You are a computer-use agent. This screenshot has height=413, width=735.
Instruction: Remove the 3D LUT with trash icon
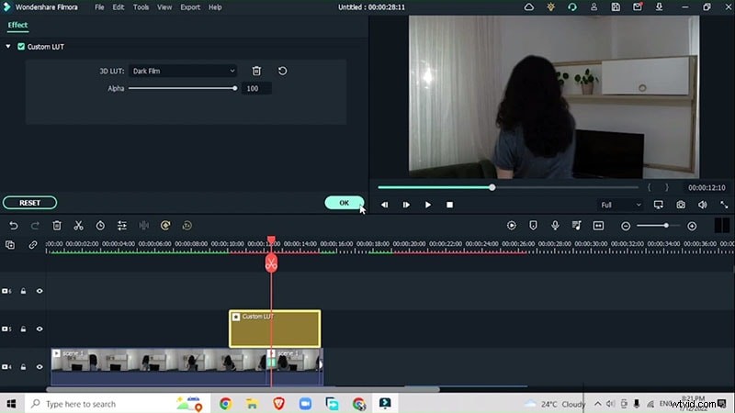click(x=257, y=71)
